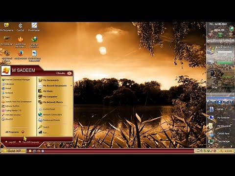Open My Documents in Start menu right pane
235x176 pixels.
coord(48,80)
